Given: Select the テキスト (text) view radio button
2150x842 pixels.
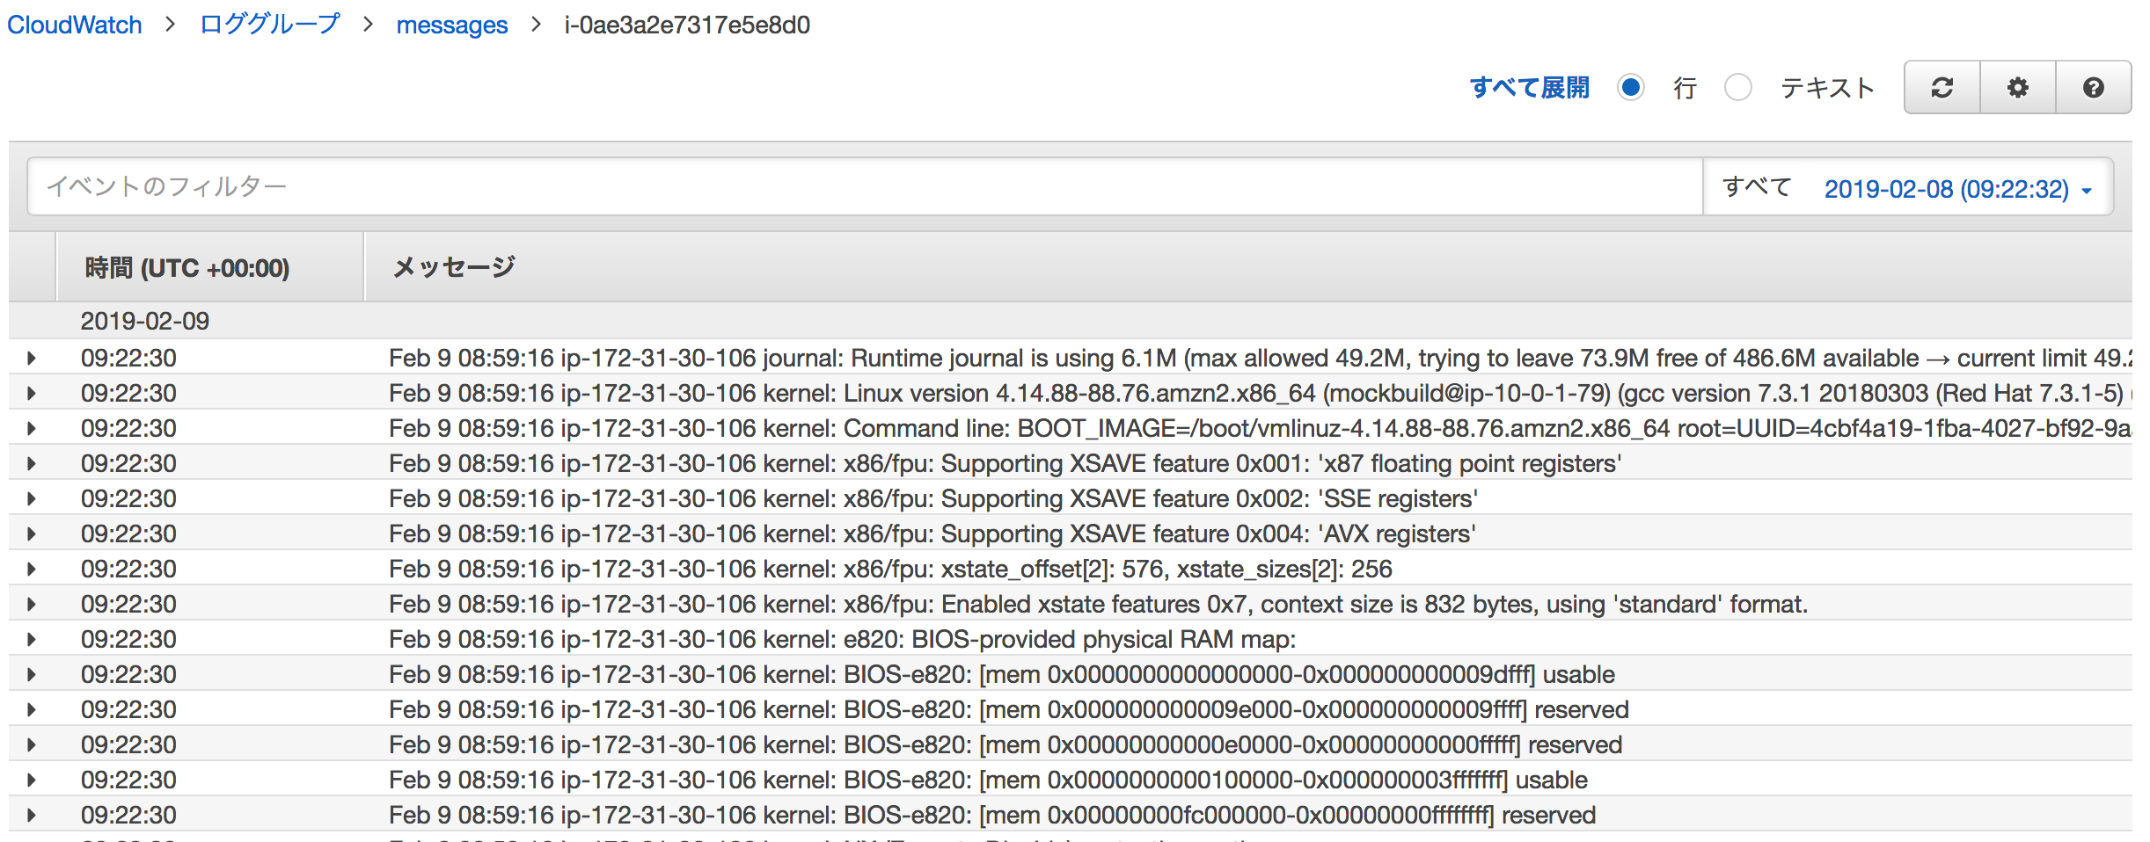Looking at the screenshot, I should (1738, 87).
